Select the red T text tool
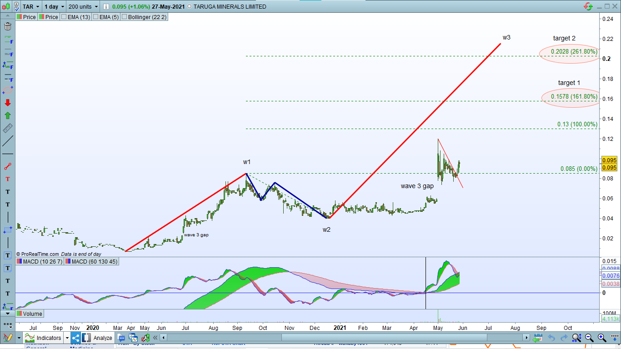The height and width of the screenshot is (349, 621). tap(8, 179)
